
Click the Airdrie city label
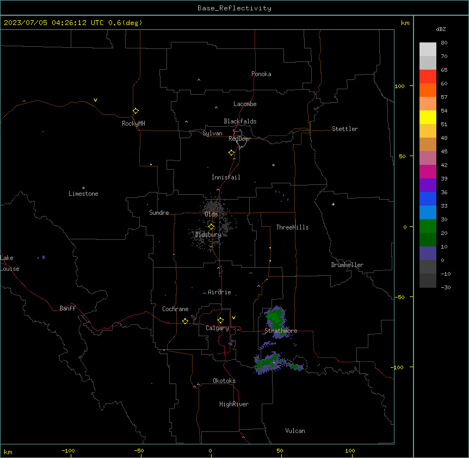click(220, 292)
